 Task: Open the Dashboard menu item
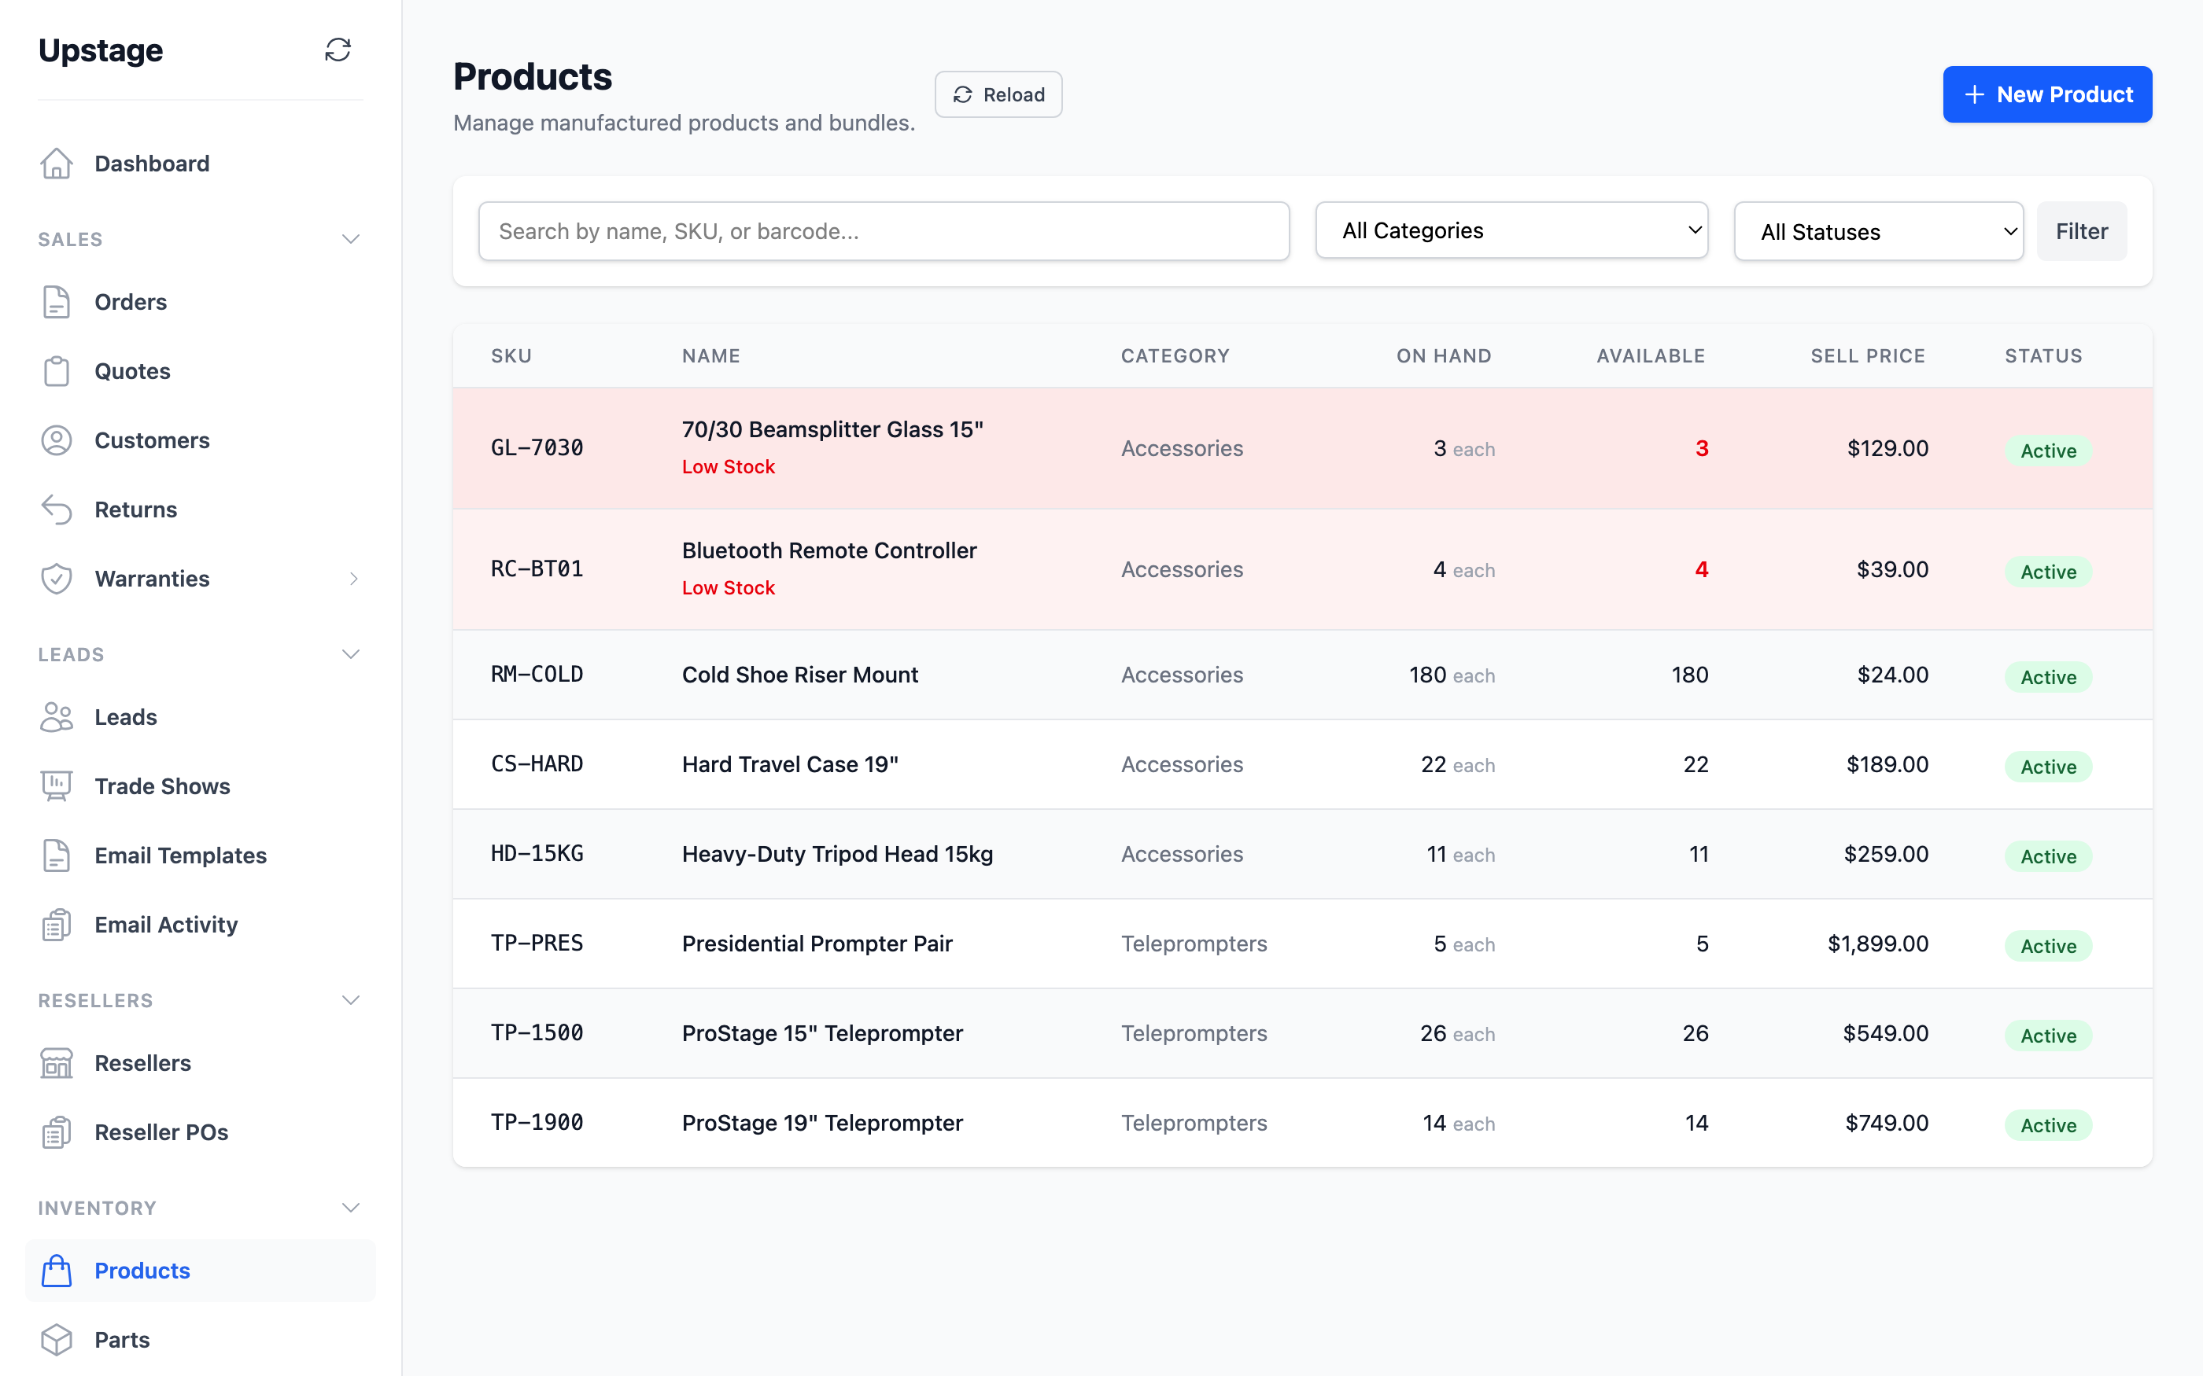(x=201, y=164)
